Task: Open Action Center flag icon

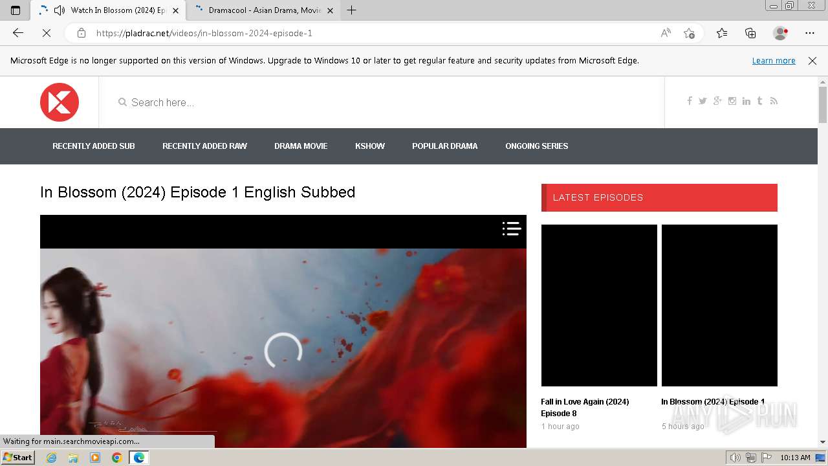Action: pyautogui.click(x=765, y=458)
